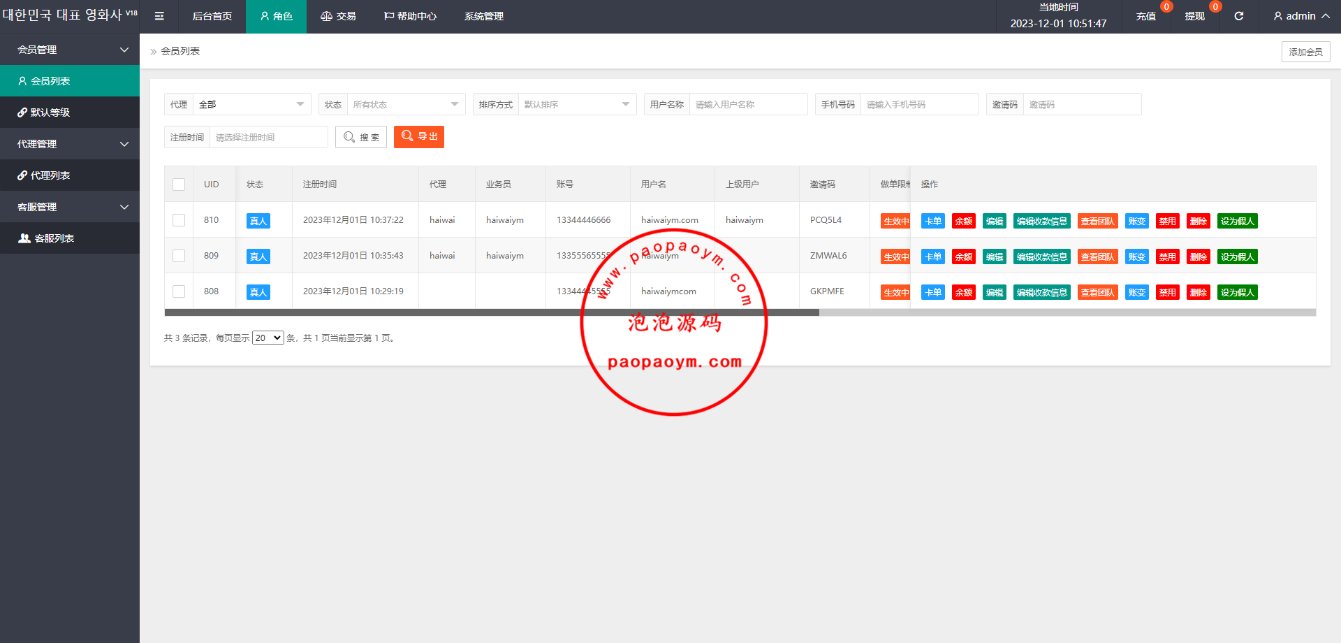Toggle the select-all header checkbox
1341x643 pixels.
tap(179, 185)
